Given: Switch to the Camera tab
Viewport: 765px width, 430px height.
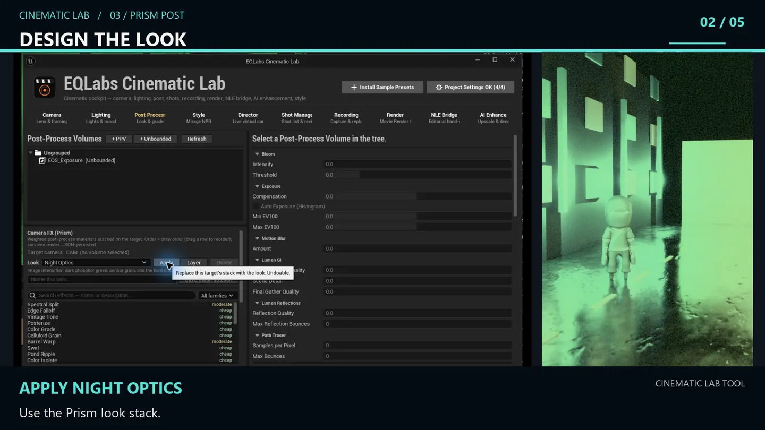Looking at the screenshot, I should 52,118.
